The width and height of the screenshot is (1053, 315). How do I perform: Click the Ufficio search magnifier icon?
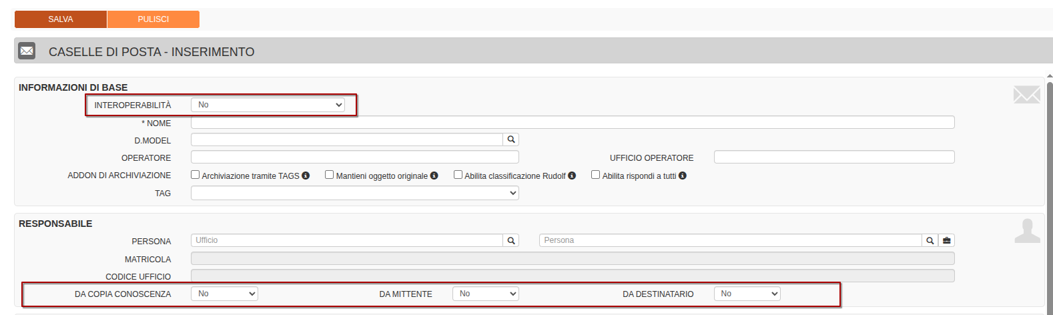(511, 240)
